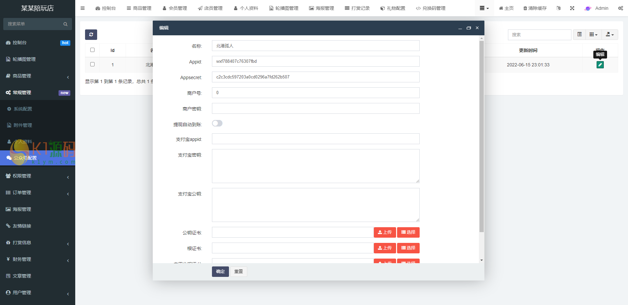The height and width of the screenshot is (305, 628).
Task: Click the 某某陪玩店 site title
Action: [37, 8]
